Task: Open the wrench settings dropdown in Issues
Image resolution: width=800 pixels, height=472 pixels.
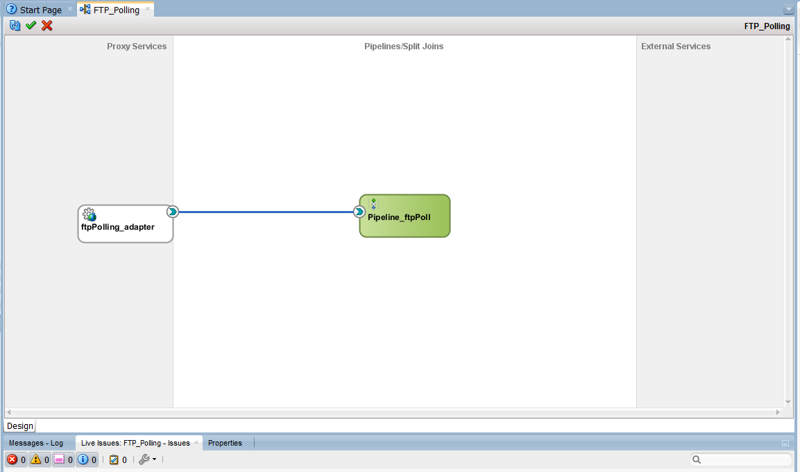Action: point(147,460)
